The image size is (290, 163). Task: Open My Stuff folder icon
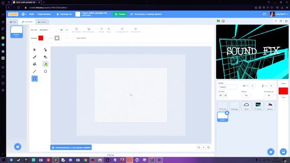pyautogui.click(x=265, y=14)
